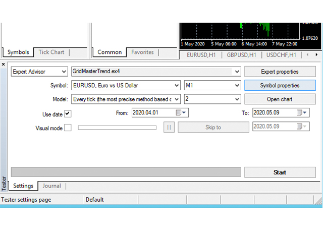Open the USDCHF,H1 chart tab

[x=281, y=55]
